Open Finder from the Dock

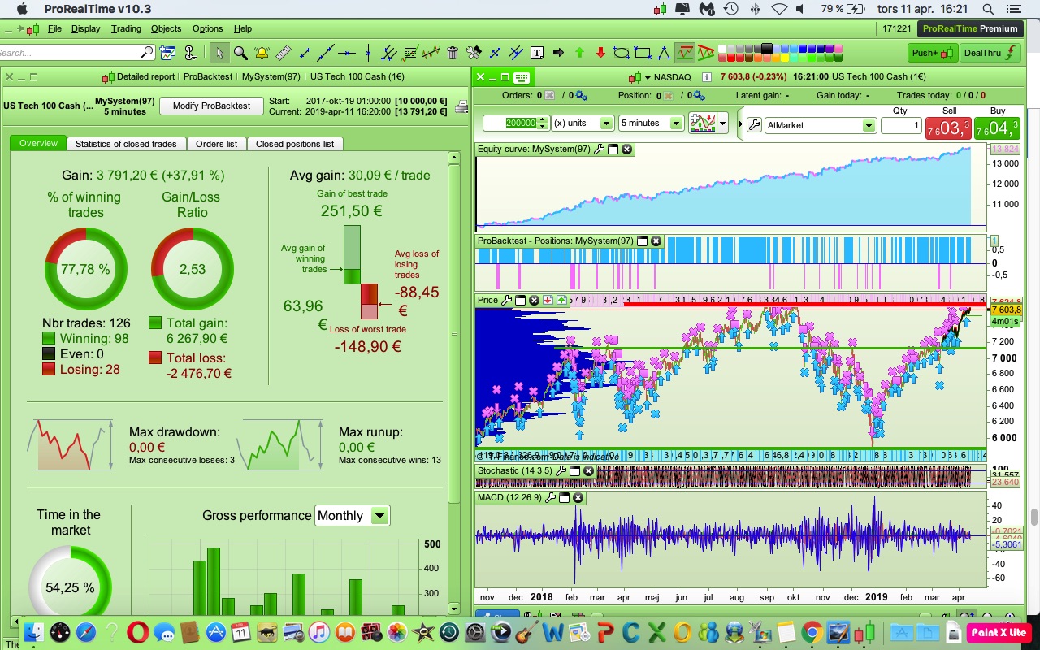point(34,632)
